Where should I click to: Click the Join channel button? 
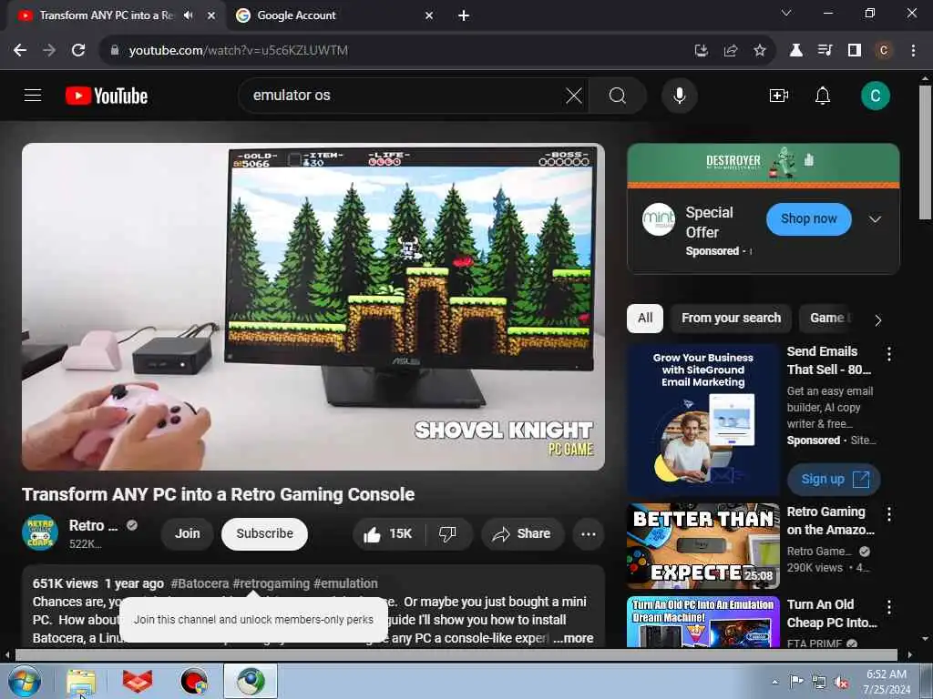188,533
